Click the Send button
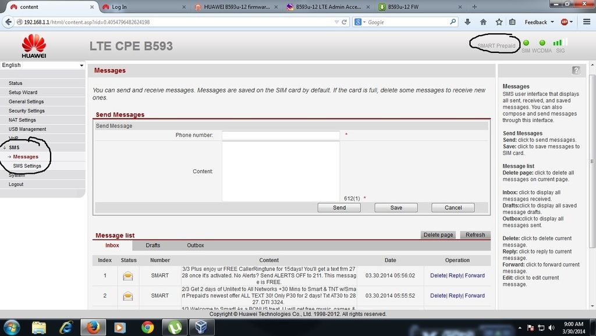Screen dimensions: 596x336 339,208
